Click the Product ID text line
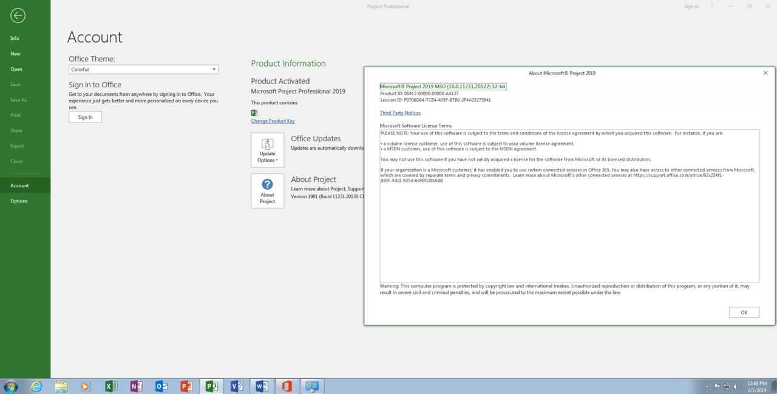 [419, 93]
